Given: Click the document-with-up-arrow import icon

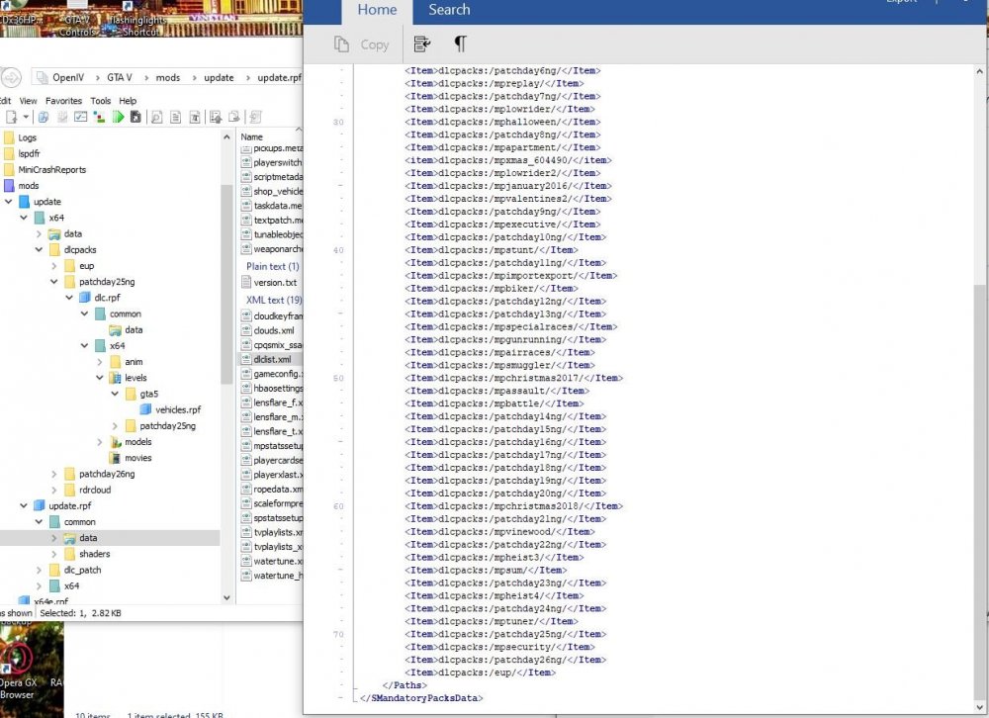Looking at the screenshot, I should [216, 117].
